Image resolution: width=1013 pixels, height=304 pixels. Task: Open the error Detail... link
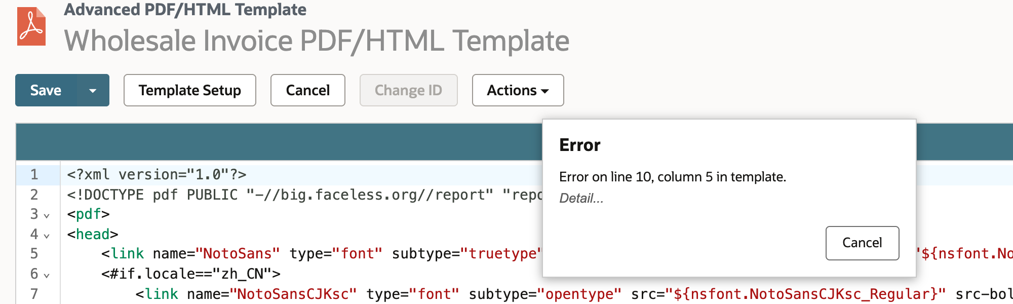[x=581, y=198]
